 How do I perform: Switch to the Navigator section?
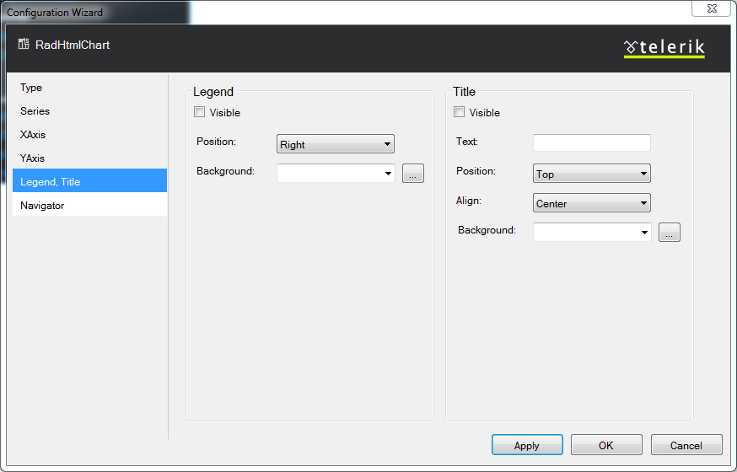click(42, 206)
